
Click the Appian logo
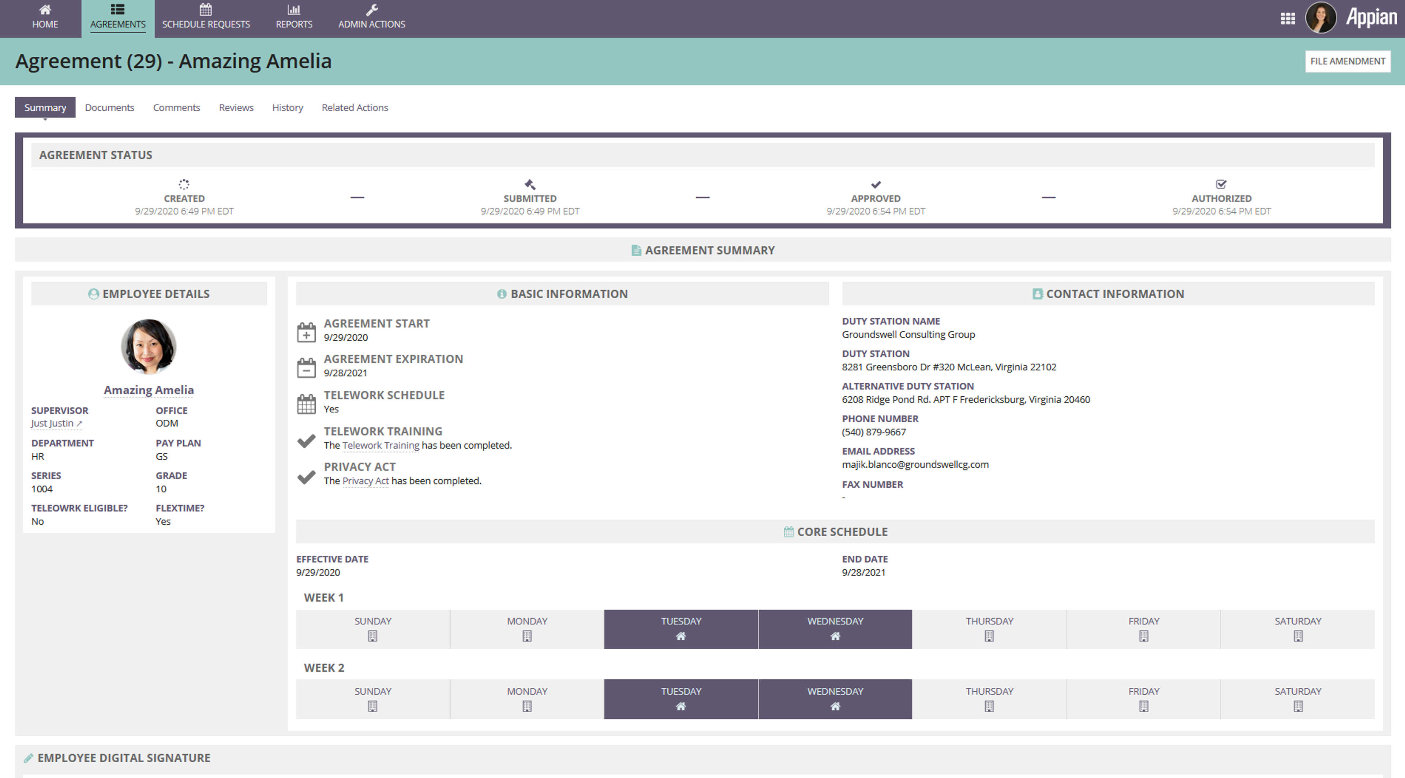click(x=1371, y=18)
